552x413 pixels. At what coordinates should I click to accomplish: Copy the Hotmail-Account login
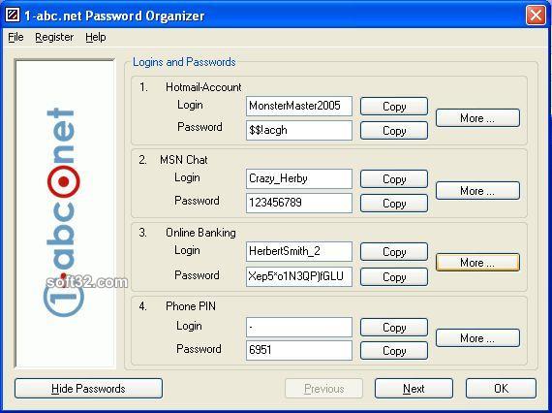[x=394, y=107]
